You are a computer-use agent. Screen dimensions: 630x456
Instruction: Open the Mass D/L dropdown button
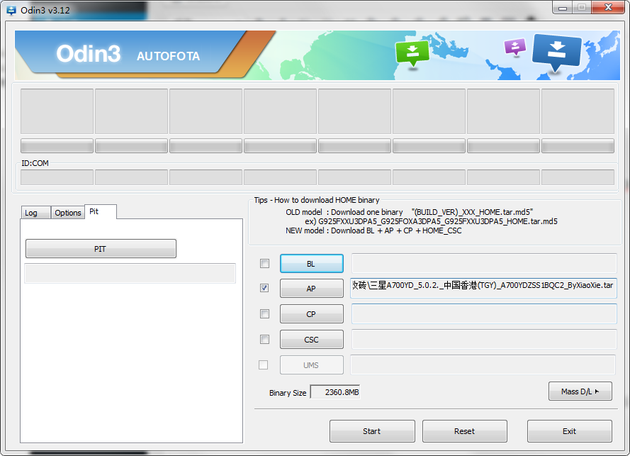(x=580, y=391)
